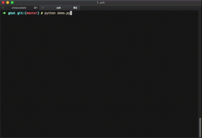Image resolution: width=202 pixels, height=138 pixels.
Task: Select the zsh tab
Action: tap(60, 8)
